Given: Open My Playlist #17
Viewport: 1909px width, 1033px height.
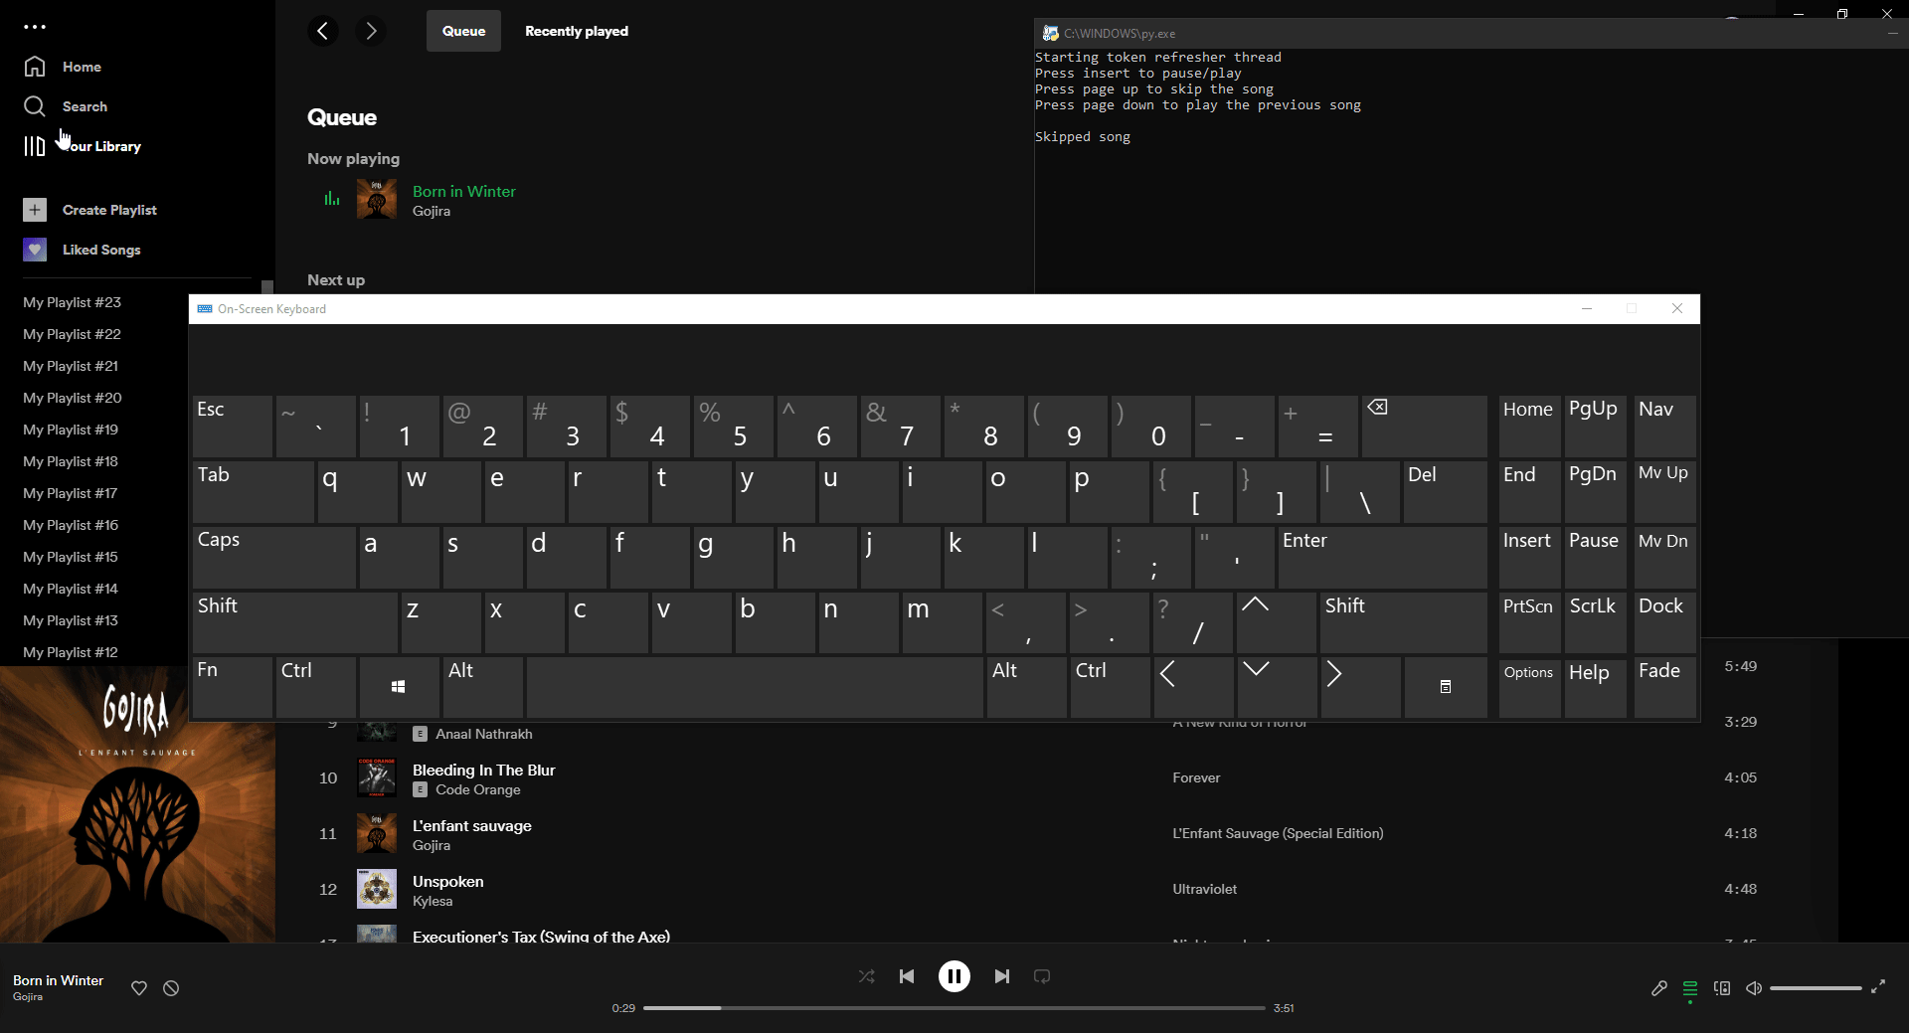Looking at the screenshot, I should [x=71, y=493].
